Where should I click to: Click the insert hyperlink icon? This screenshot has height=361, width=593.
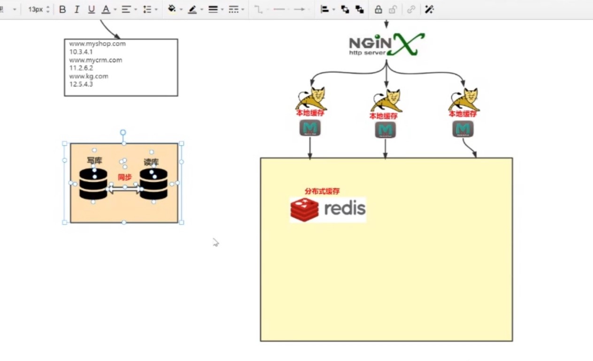tap(411, 9)
